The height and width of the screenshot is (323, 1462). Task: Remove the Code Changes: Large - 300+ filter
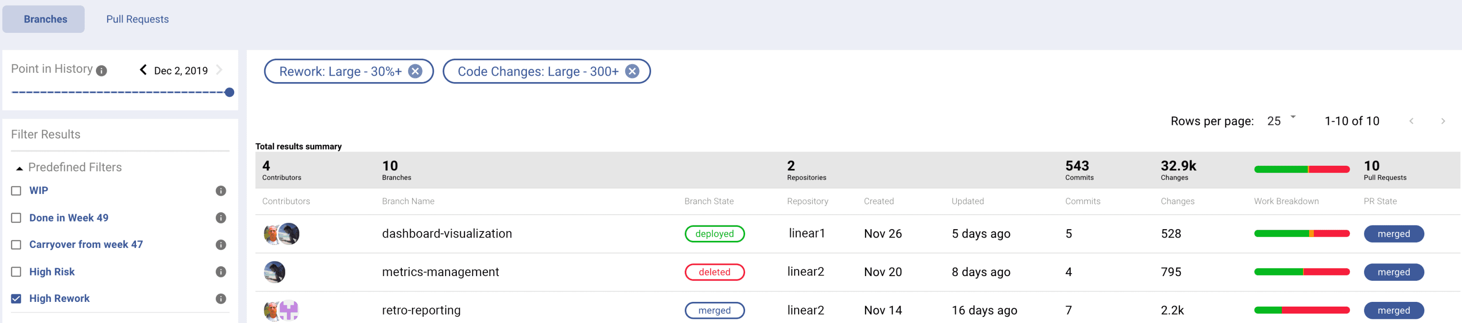(x=632, y=71)
